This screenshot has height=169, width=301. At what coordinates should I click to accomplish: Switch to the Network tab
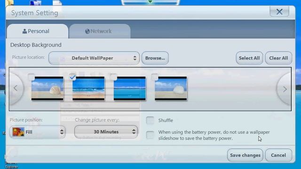pyautogui.click(x=100, y=31)
